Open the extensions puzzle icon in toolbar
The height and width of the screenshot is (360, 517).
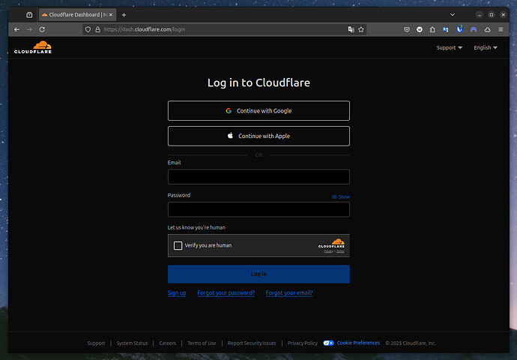point(432,29)
